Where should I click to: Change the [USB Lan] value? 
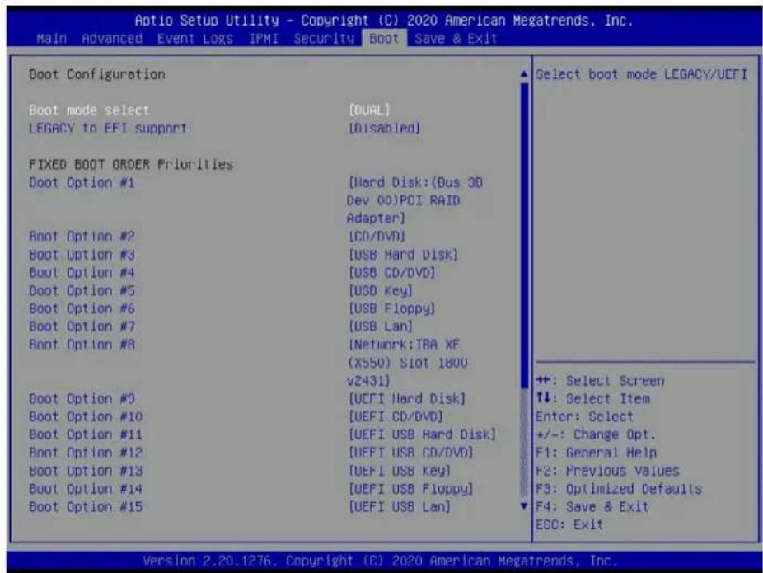click(381, 326)
